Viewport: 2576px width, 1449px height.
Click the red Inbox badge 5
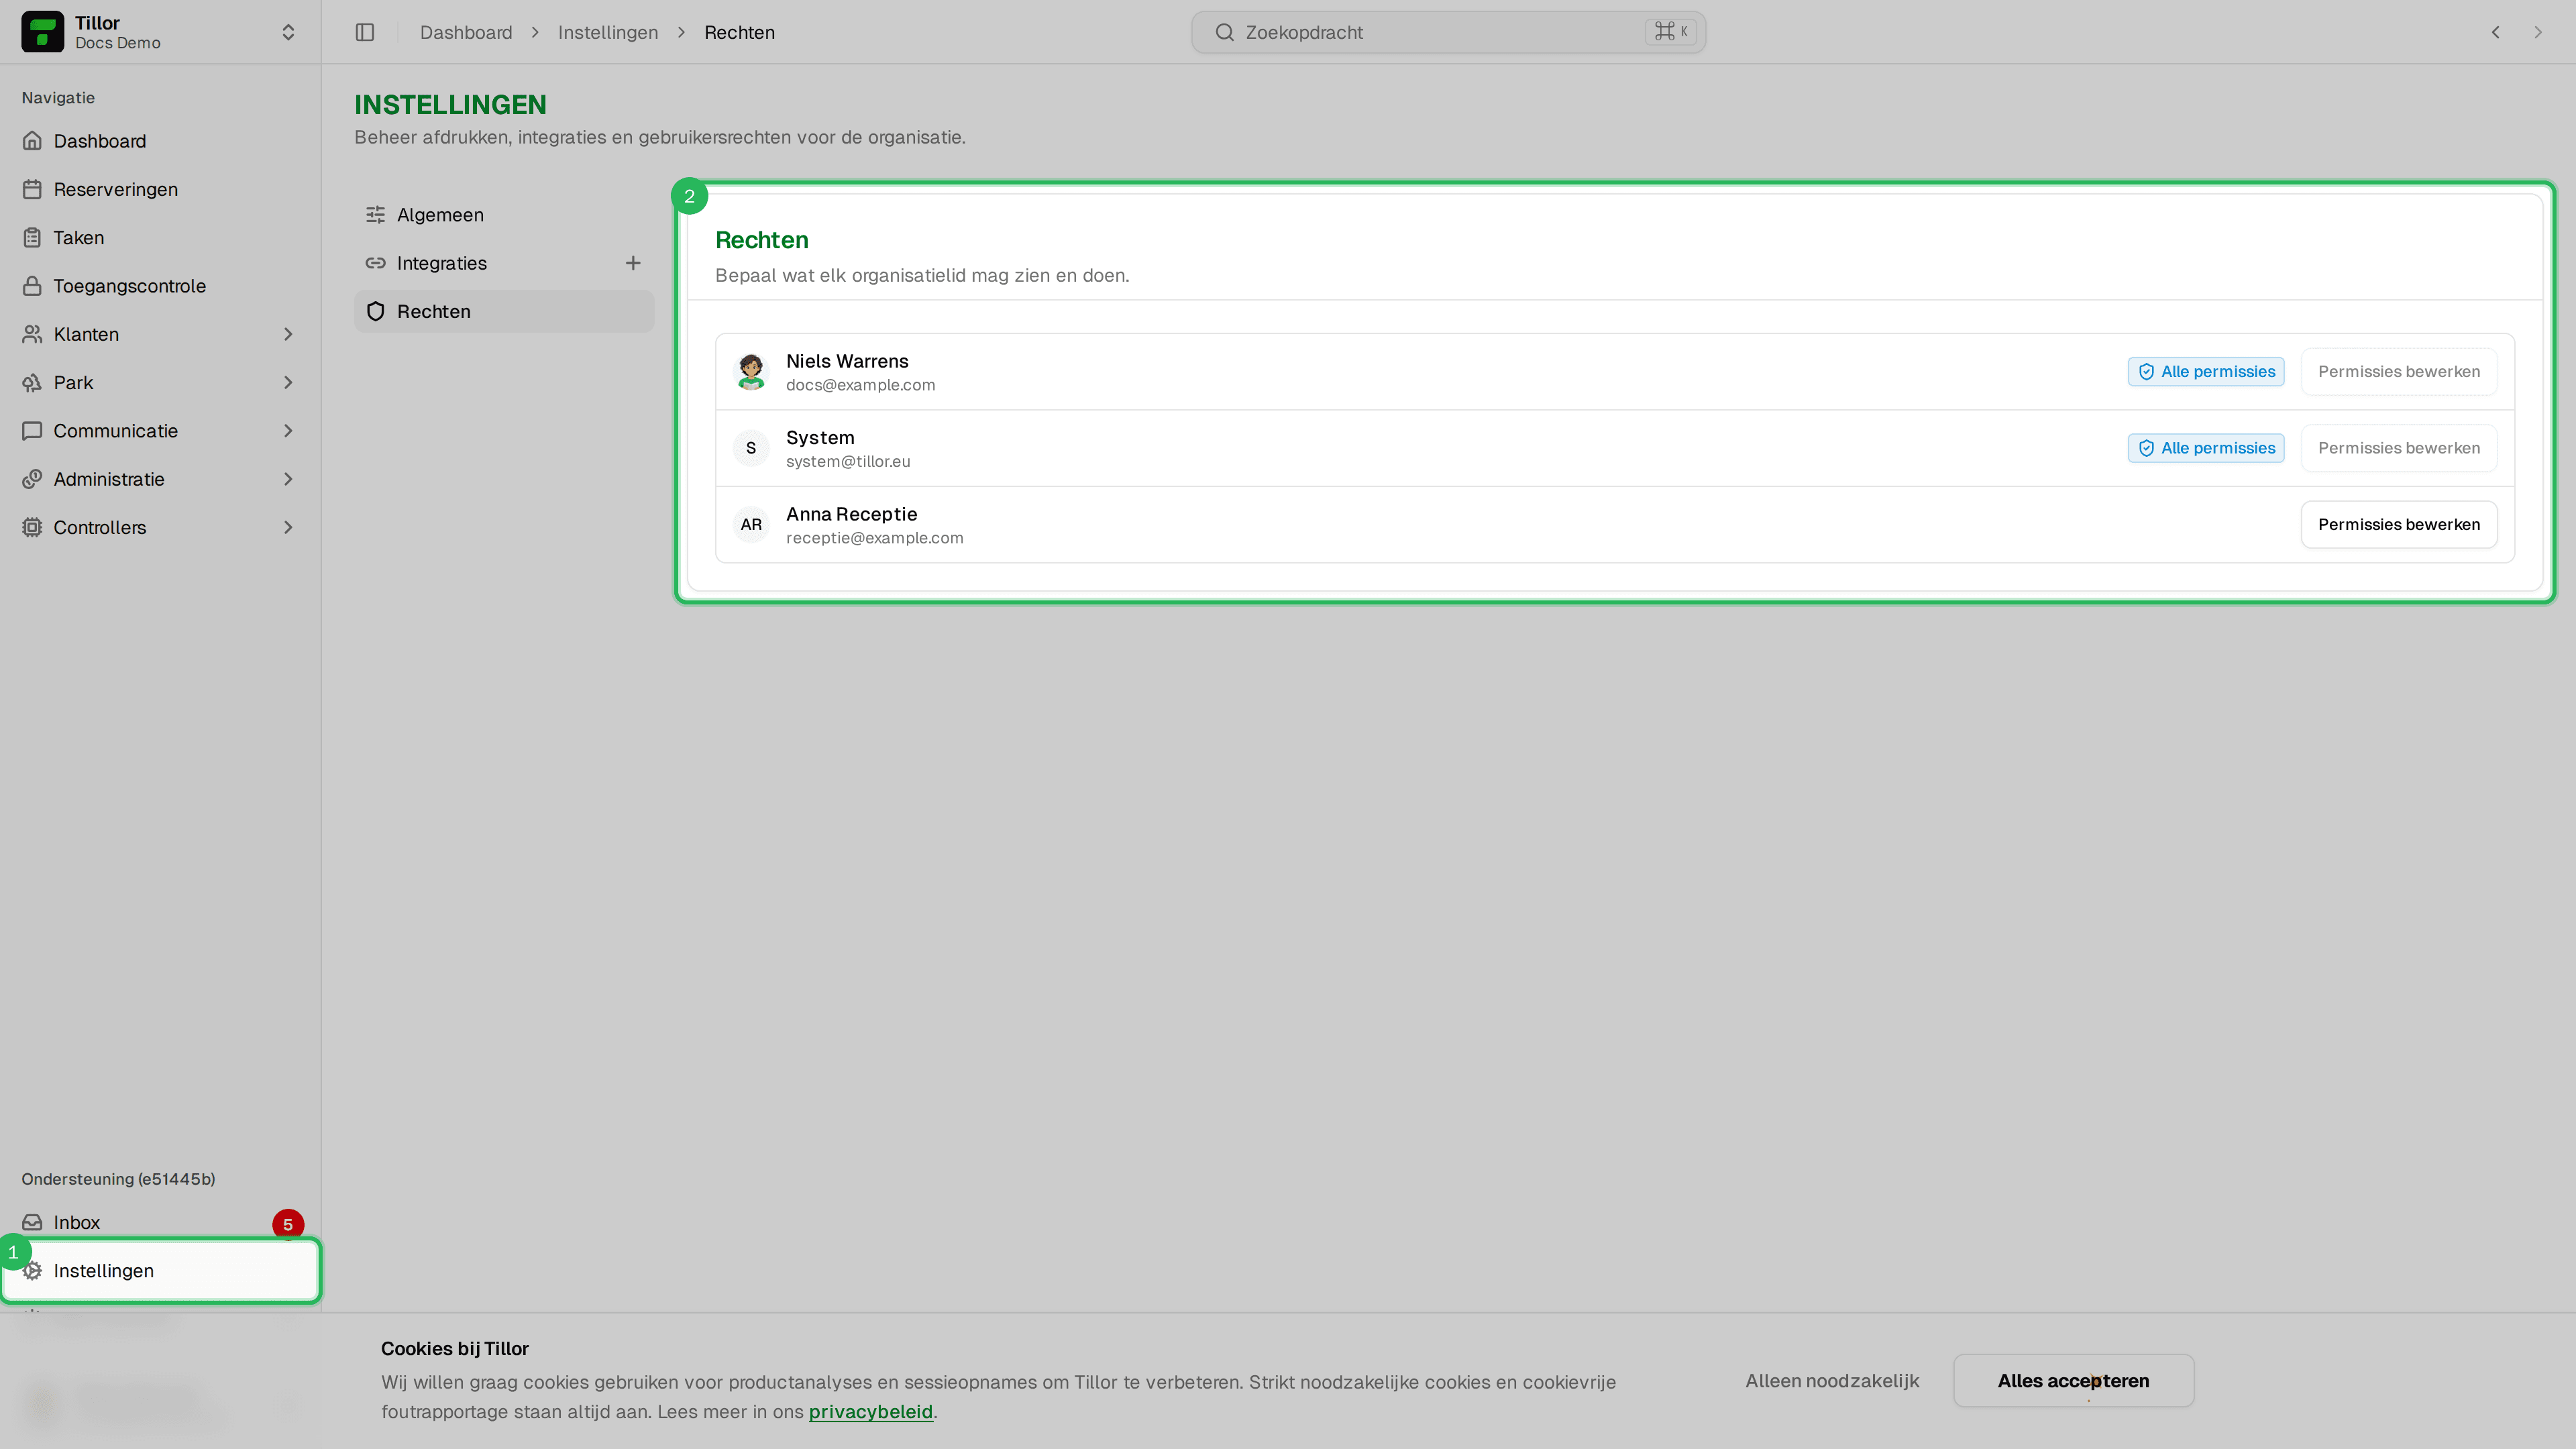[x=288, y=1224]
